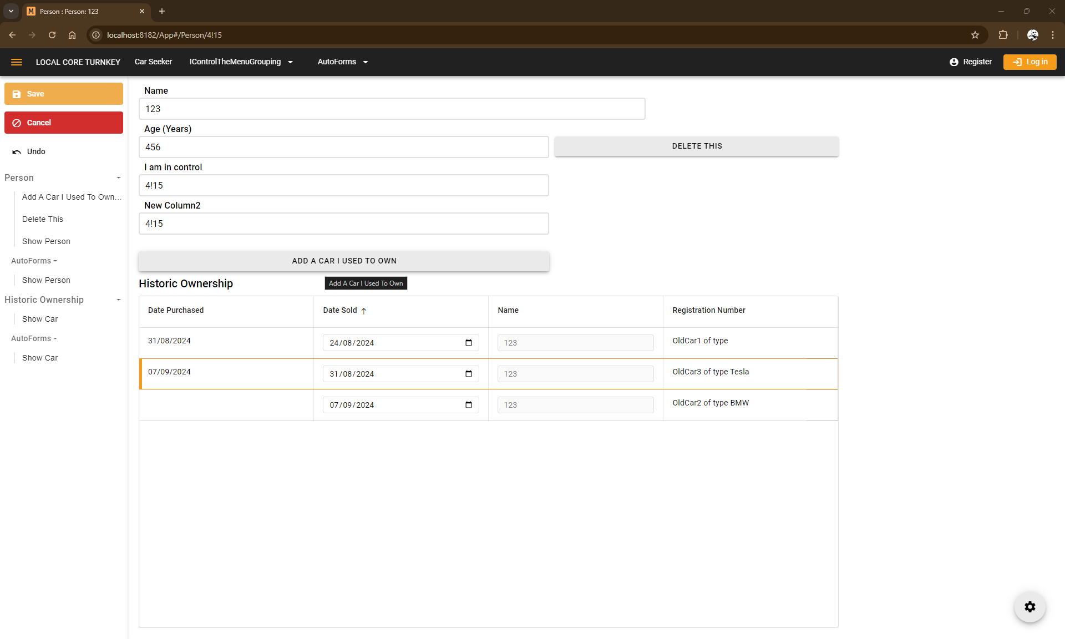This screenshot has width=1065, height=639.
Task: Open the hamburger navigation menu
Action: 17,62
